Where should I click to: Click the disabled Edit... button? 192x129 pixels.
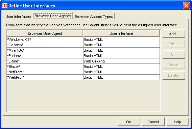click(x=174, y=44)
